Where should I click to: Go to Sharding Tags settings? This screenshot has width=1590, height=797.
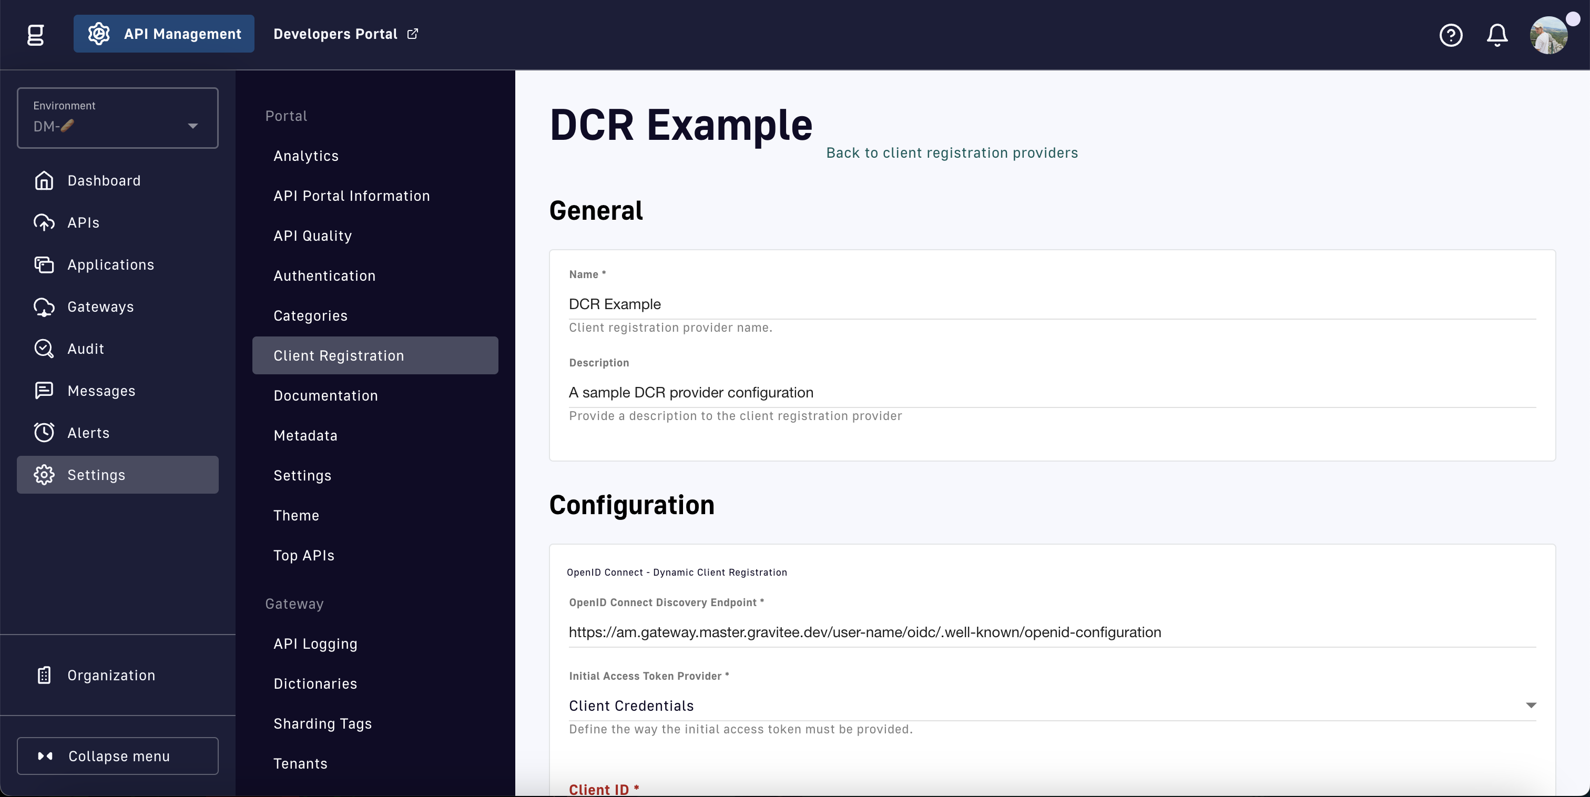(x=322, y=723)
